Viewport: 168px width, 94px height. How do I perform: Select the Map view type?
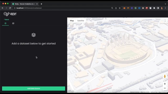point(72,21)
